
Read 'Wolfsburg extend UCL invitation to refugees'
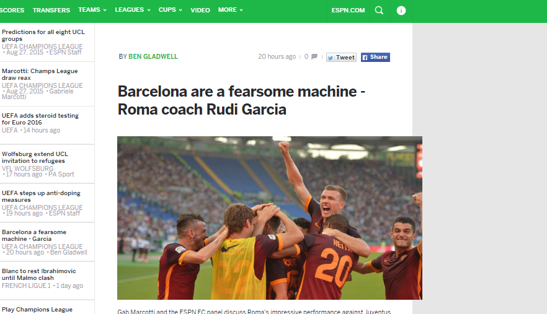35,157
